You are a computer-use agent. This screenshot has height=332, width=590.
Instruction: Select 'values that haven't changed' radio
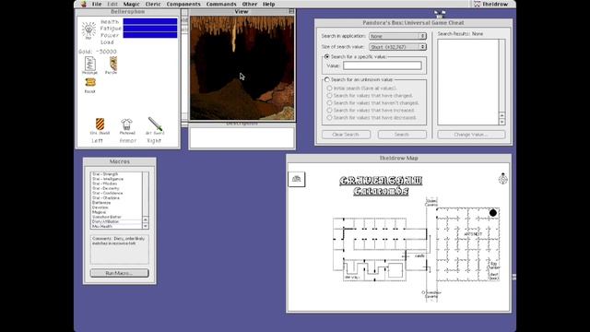330,102
